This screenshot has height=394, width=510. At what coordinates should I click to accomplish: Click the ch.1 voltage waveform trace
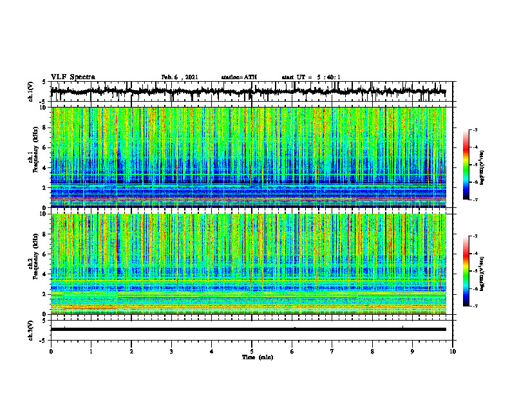[248, 91]
